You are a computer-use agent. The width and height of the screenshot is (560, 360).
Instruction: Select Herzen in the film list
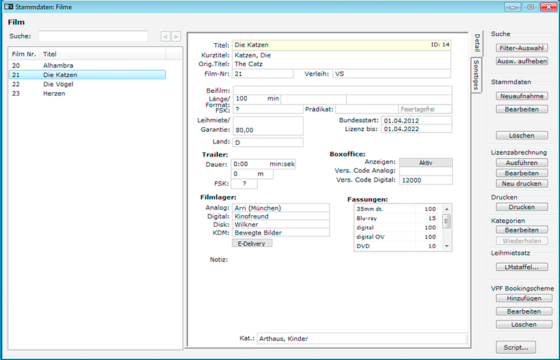click(x=53, y=94)
